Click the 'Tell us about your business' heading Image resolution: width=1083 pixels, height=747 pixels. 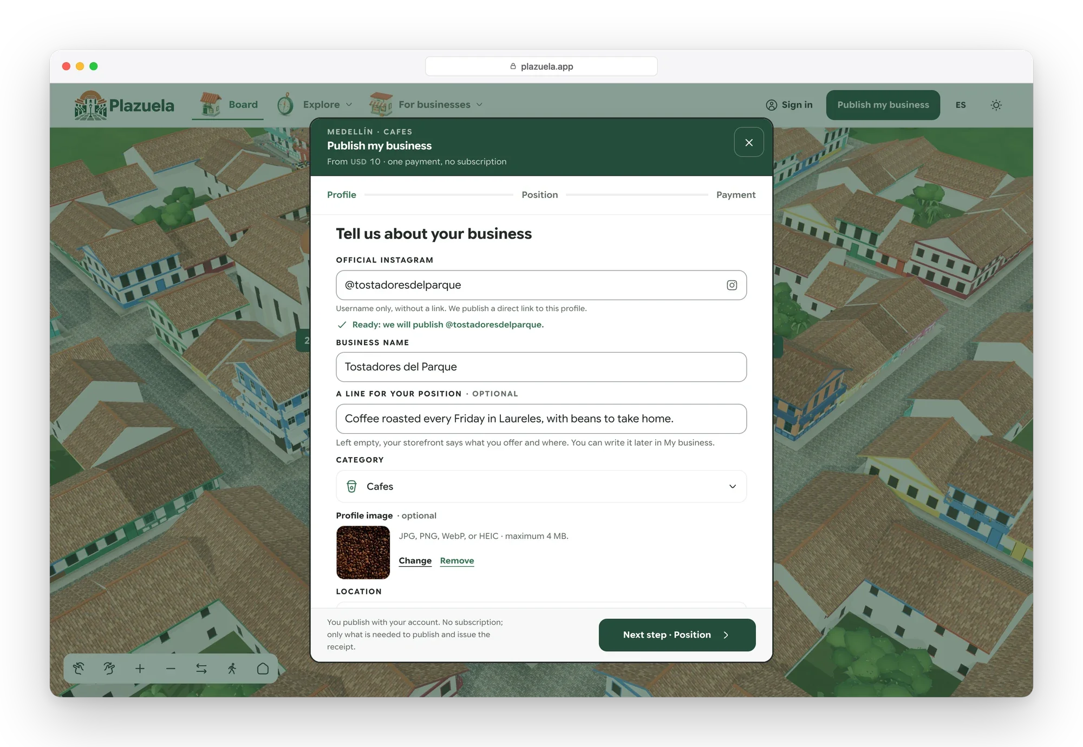[x=434, y=234]
